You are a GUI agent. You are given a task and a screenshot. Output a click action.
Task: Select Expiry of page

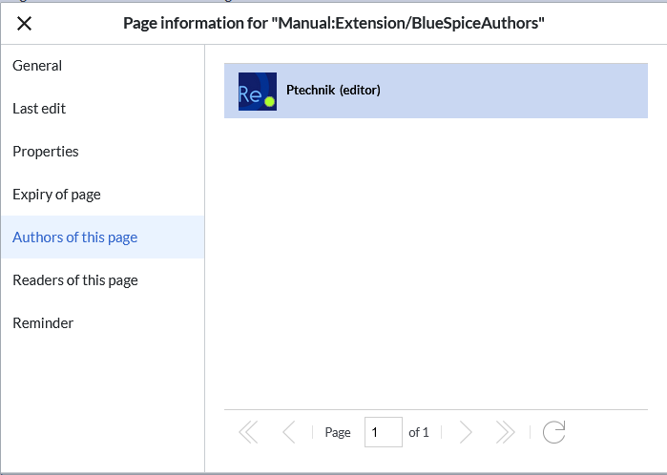(x=56, y=195)
